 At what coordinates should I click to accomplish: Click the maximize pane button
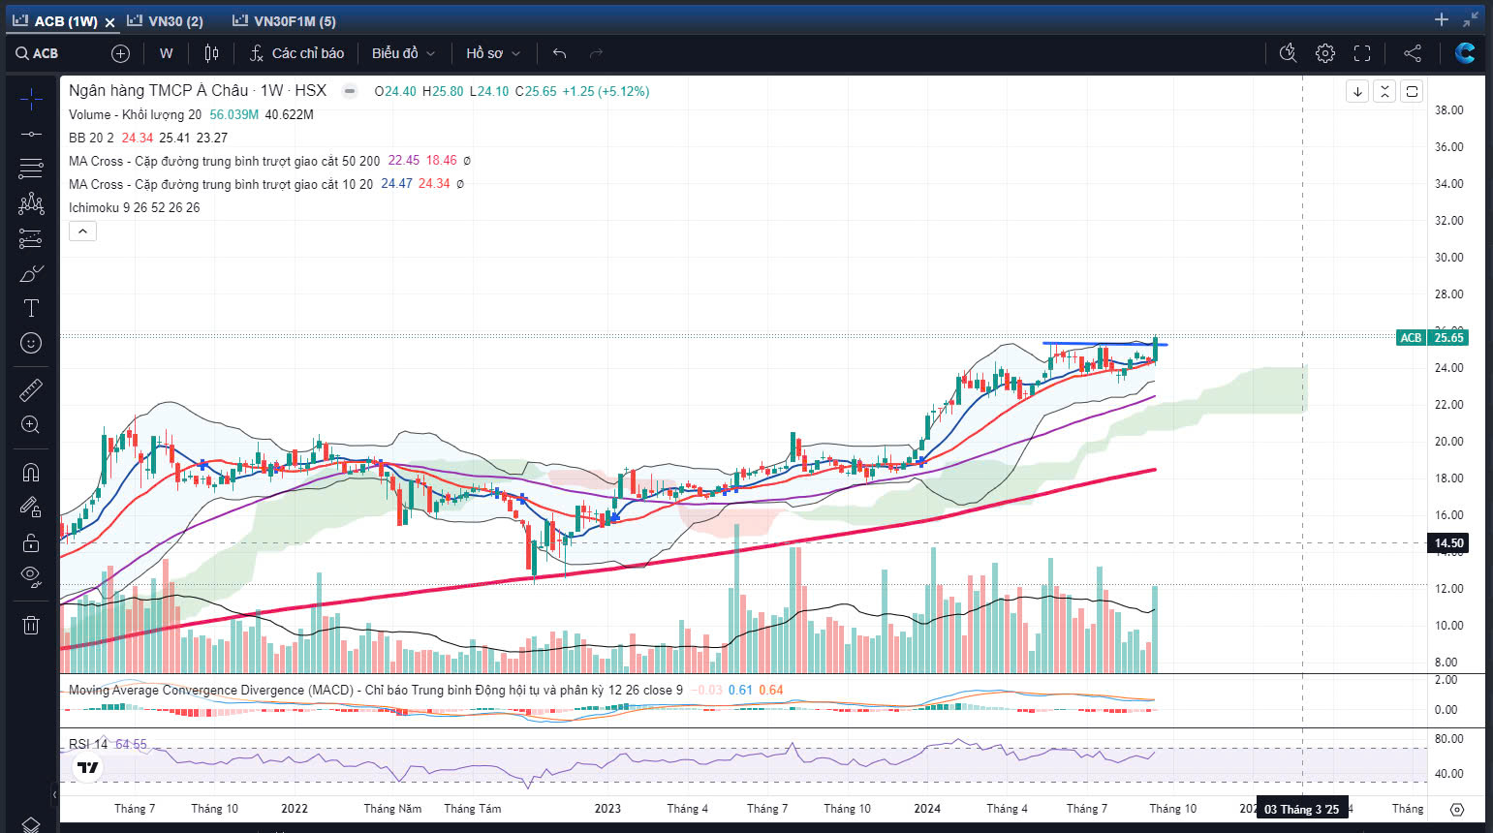pos(1412,91)
